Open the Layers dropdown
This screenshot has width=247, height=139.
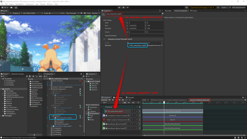click(x=226, y=7)
